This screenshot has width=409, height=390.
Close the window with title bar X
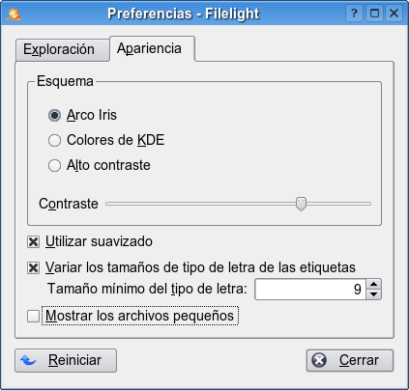394,14
